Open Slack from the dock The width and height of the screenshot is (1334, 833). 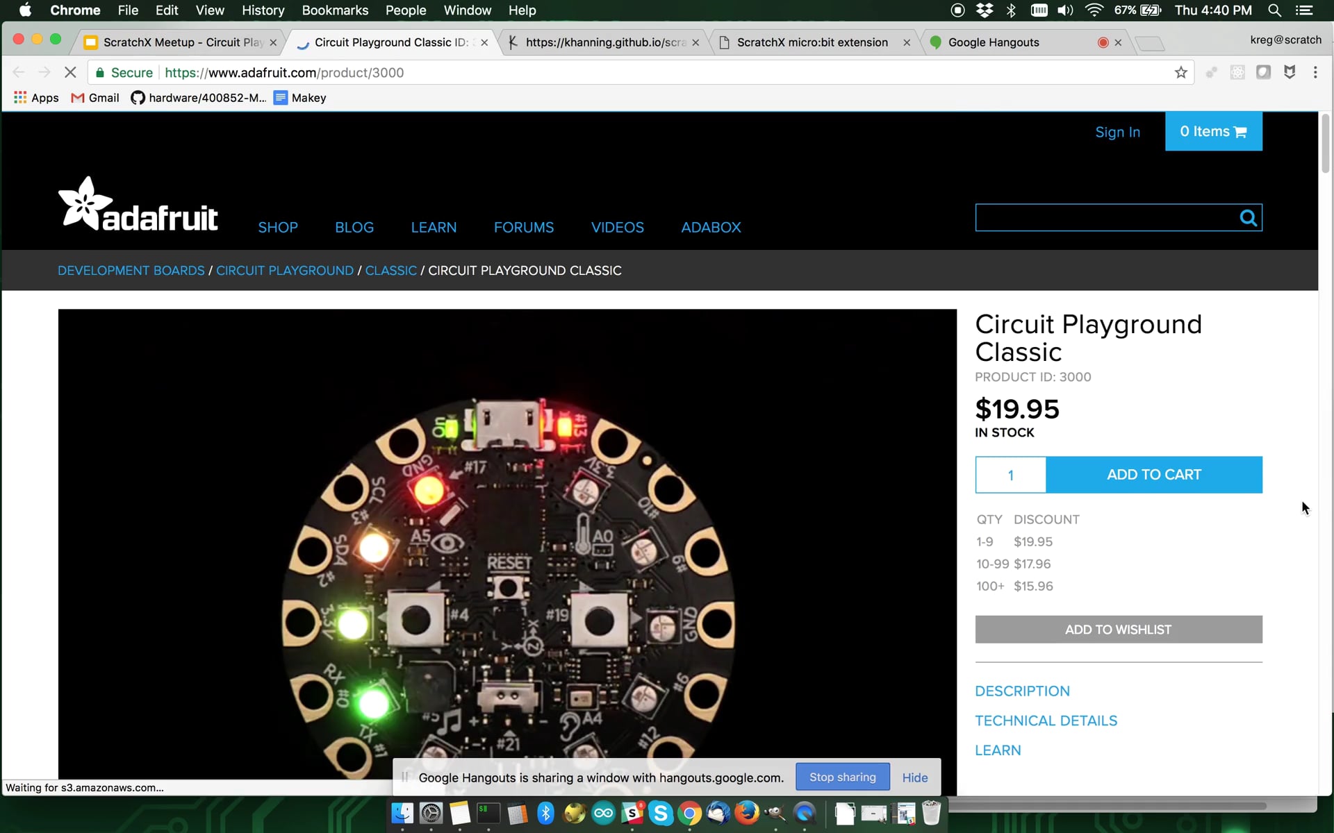pyautogui.click(x=633, y=814)
